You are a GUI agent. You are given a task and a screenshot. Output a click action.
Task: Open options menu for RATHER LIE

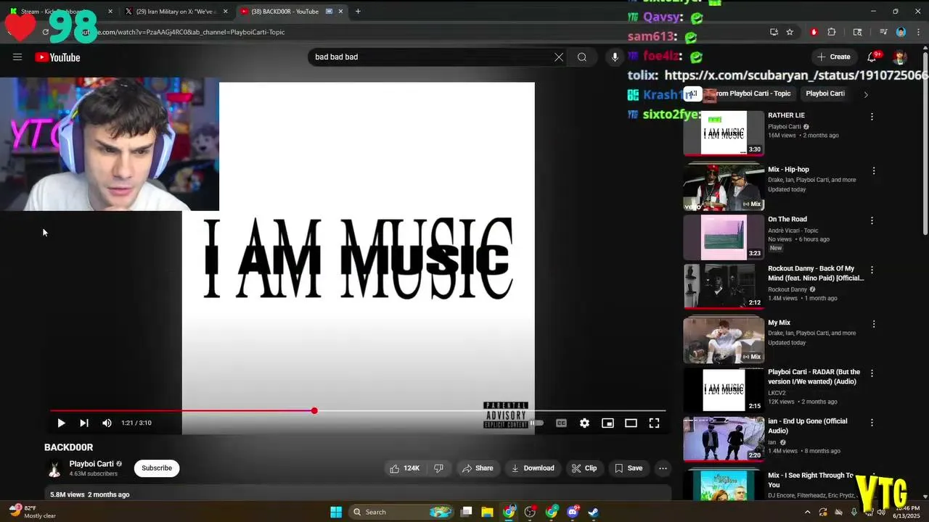point(872,116)
